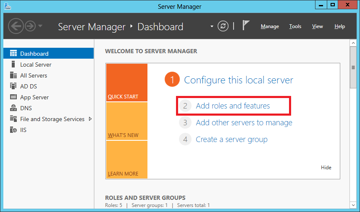Viewport: 360px width, 212px height.
Task: Open the navigation history dropdown arrow
Action: pyautogui.click(x=40, y=26)
